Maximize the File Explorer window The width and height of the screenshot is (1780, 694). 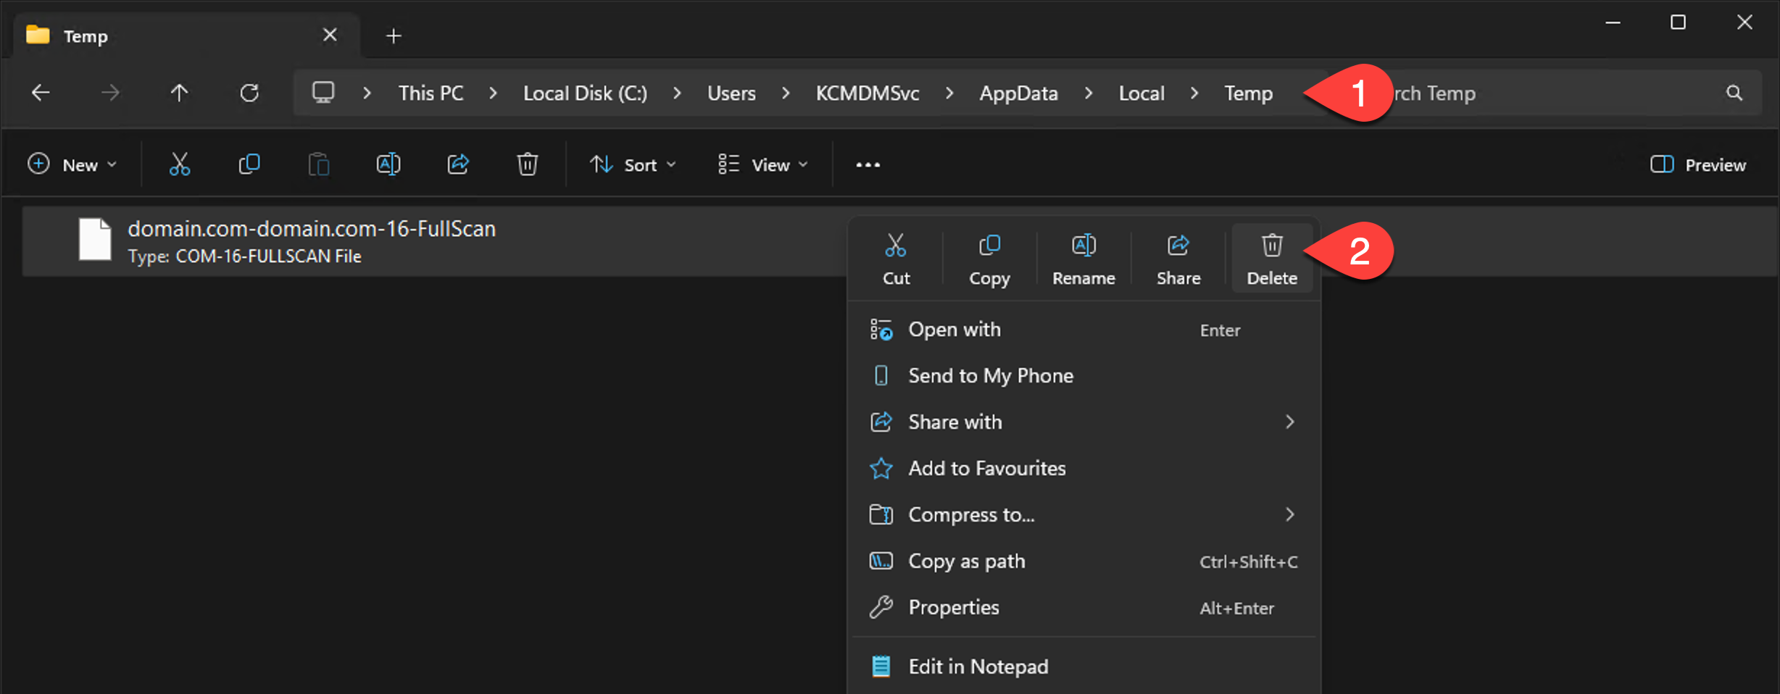pyautogui.click(x=1678, y=22)
